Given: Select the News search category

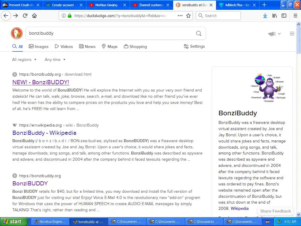Looking at the screenshot, I should pyautogui.click(x=87, y=46).
